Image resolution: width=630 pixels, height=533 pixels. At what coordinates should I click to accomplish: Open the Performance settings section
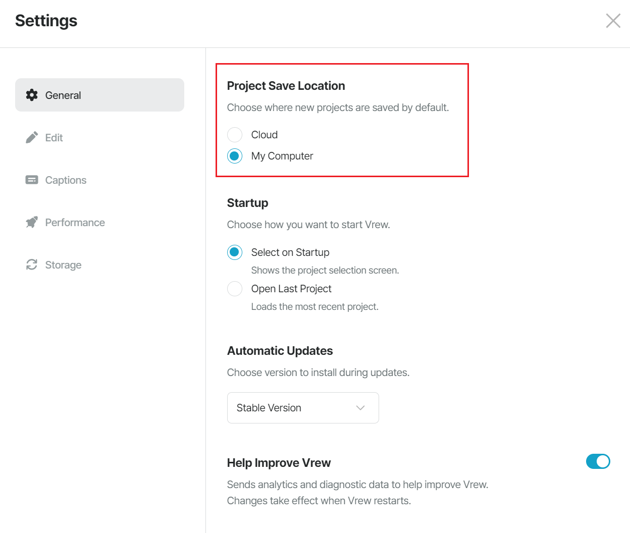click(x=99, y=222)
